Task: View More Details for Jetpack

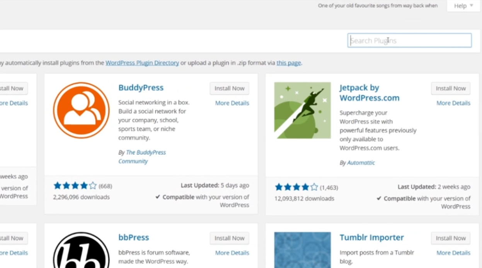Action: (453, 103)
